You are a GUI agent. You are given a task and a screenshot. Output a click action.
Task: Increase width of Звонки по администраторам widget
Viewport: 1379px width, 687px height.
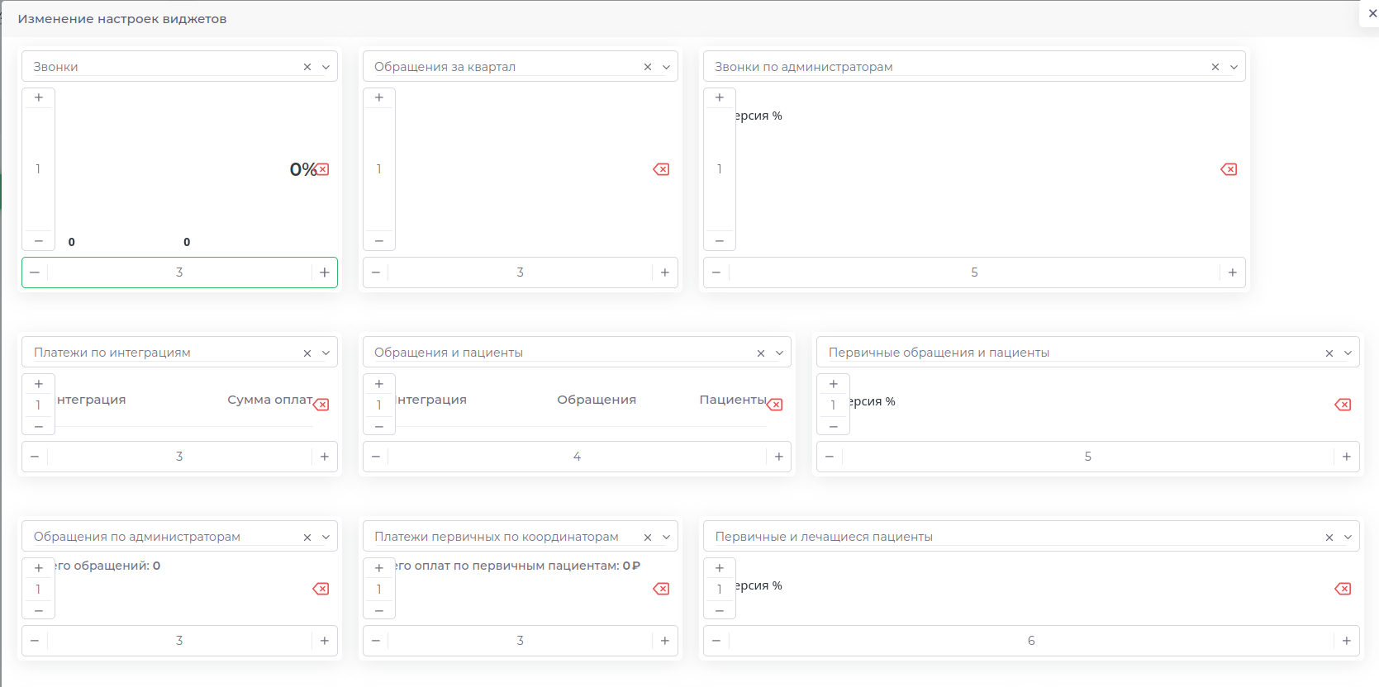click(1233, 272)
